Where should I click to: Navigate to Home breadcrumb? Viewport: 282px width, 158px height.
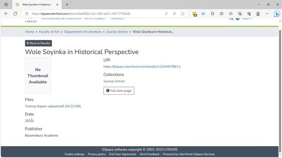30,32
